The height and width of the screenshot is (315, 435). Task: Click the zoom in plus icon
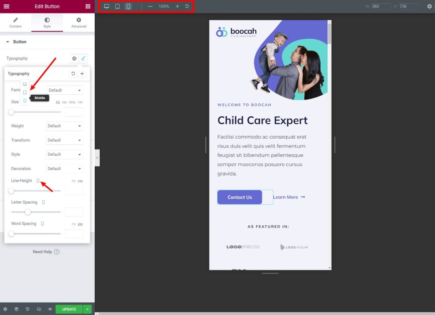pos(177,6)
